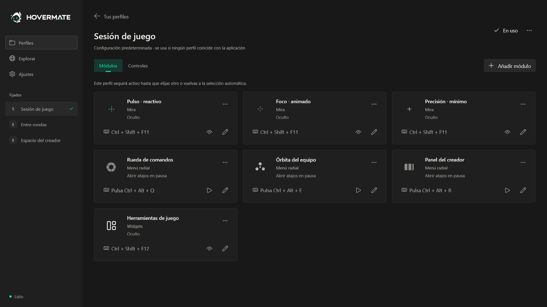
Task: Edit the Precisión · mínimo module with pencil icon
Action: tap(523, 132)
